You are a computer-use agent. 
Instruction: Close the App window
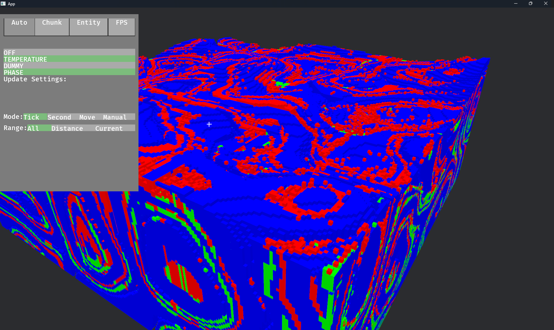coord(546,4)
